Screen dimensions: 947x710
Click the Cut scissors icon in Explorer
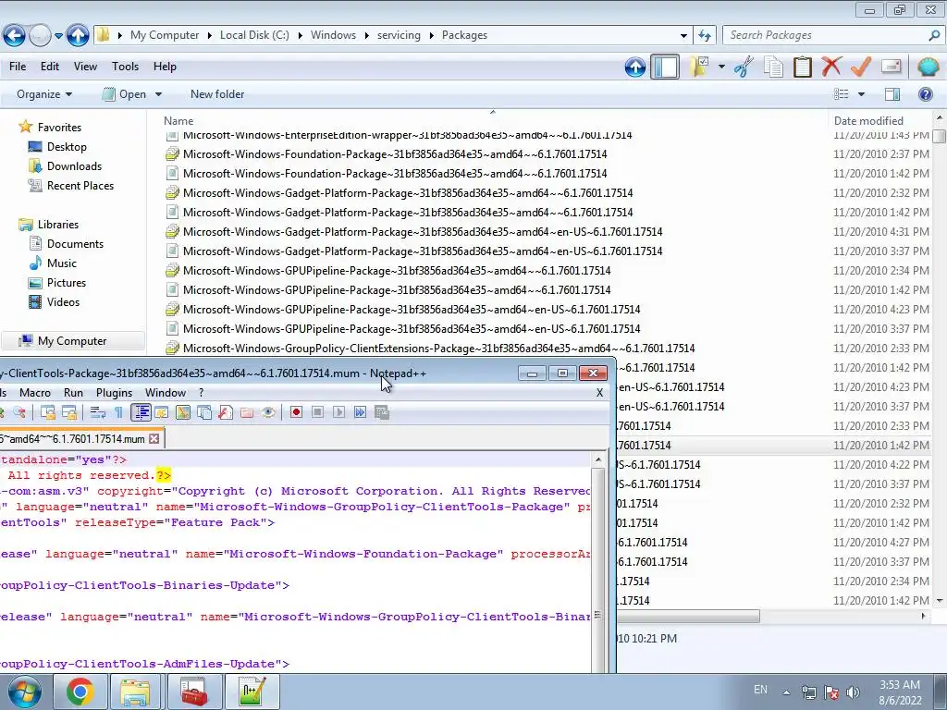click(744, 67)
